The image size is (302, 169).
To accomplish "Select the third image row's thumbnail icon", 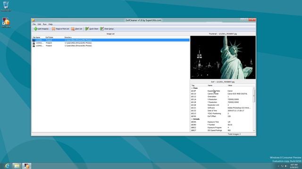I will (34, 46).
